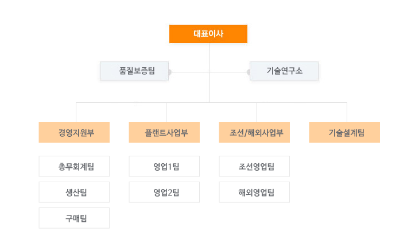Open the 기술설계팀 department box
Image resolution: width=419 pixels, height=250 pixels.
(344, 132)
